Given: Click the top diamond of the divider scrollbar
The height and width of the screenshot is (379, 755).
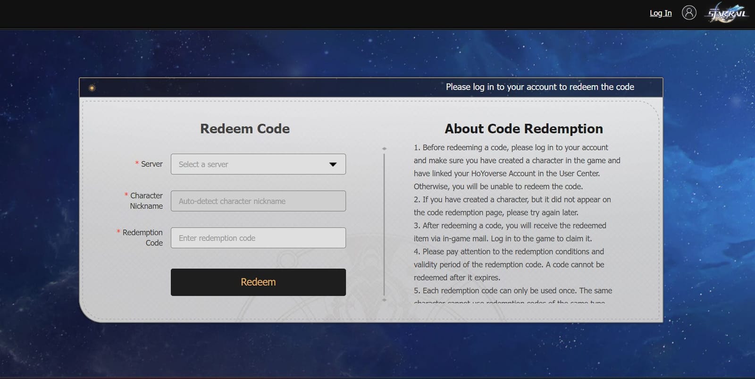Looking at the screenshot, I should pos(384,149).
